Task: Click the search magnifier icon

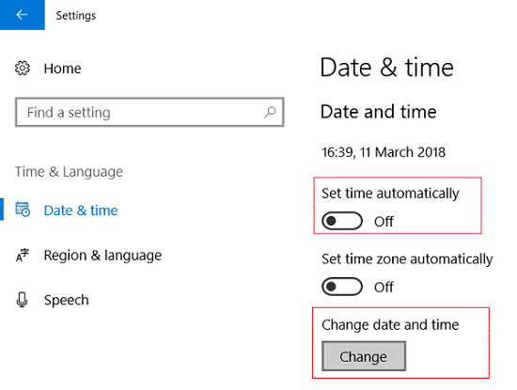Action: pyautogui.click(x=270, y=113)
